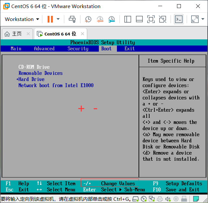Image resolution: width=208 pixels, height=203 pixels.
Task: Open the Advanced BIOS menu
Action: [44, 49]
